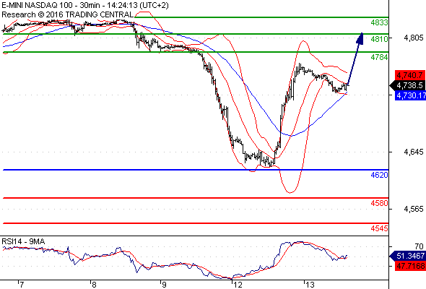
Task: Click the dark blue forecast arrow head
Action: (x=360, y=38)
